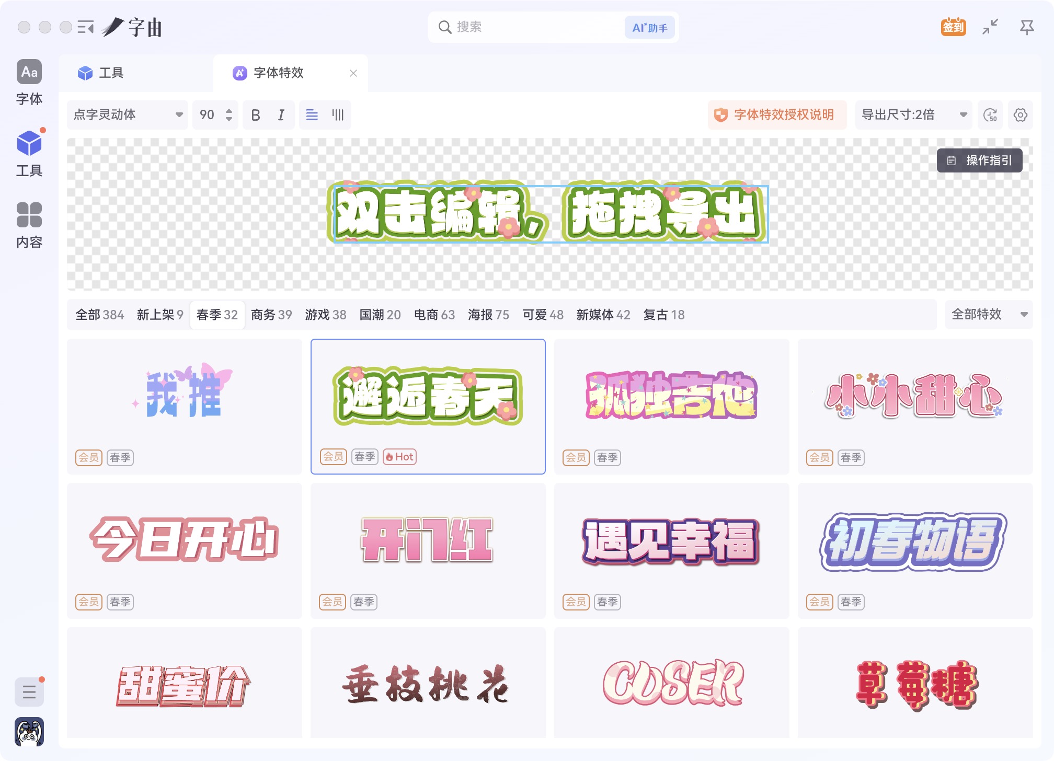Click the sign-in 签到 calendar icon

953,27
